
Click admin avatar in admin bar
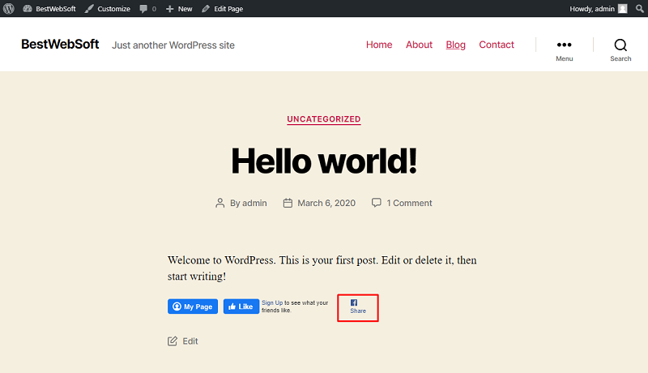pyautogui.click(x=622, y=9)
